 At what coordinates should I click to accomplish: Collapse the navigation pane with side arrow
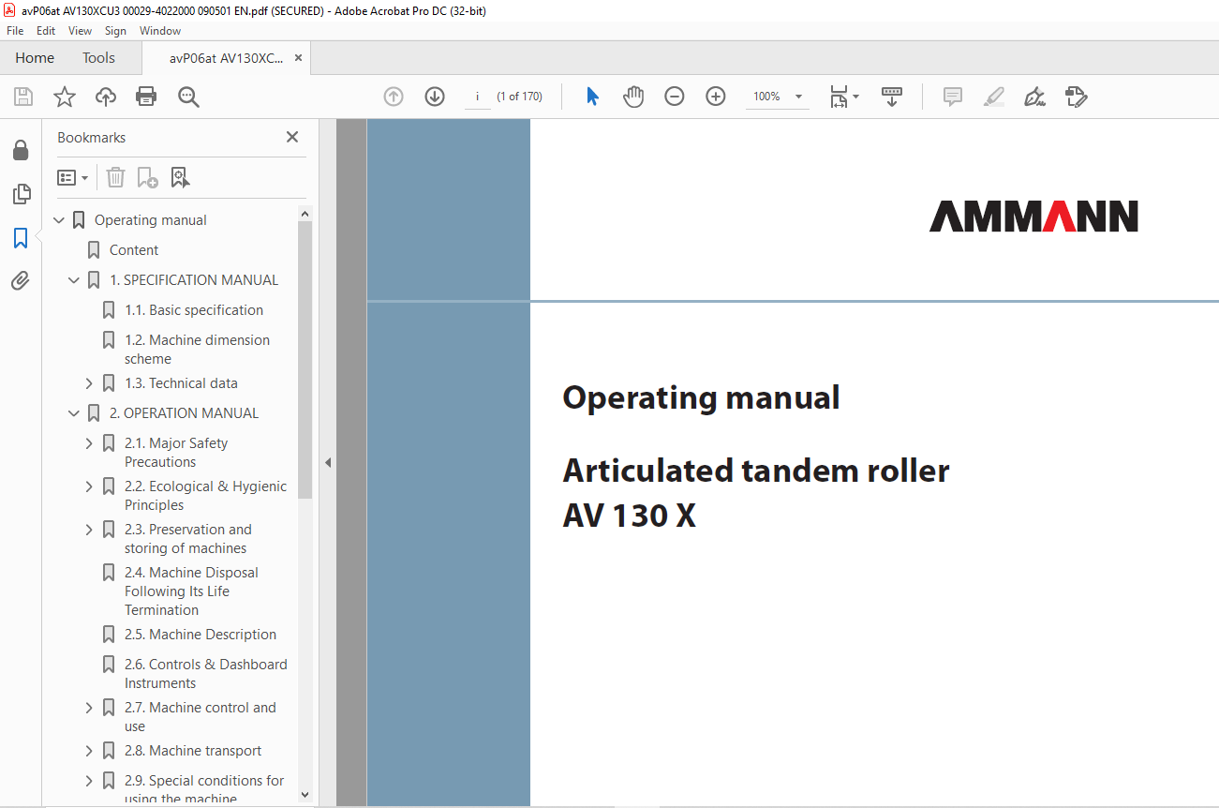(x=328, y=462)
